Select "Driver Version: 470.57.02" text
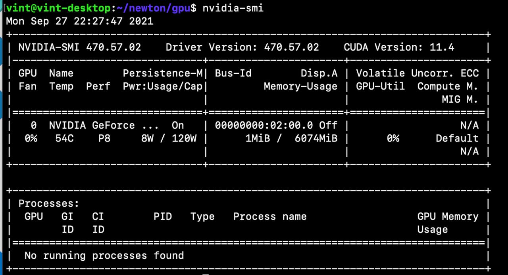 [x=242, y=48]
